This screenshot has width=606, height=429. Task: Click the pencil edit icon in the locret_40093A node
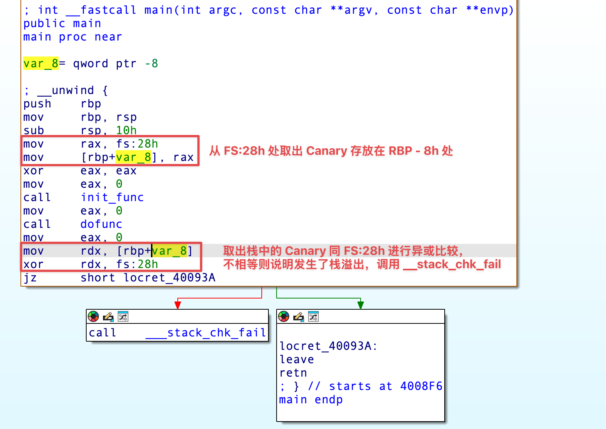tap(299, 316)
